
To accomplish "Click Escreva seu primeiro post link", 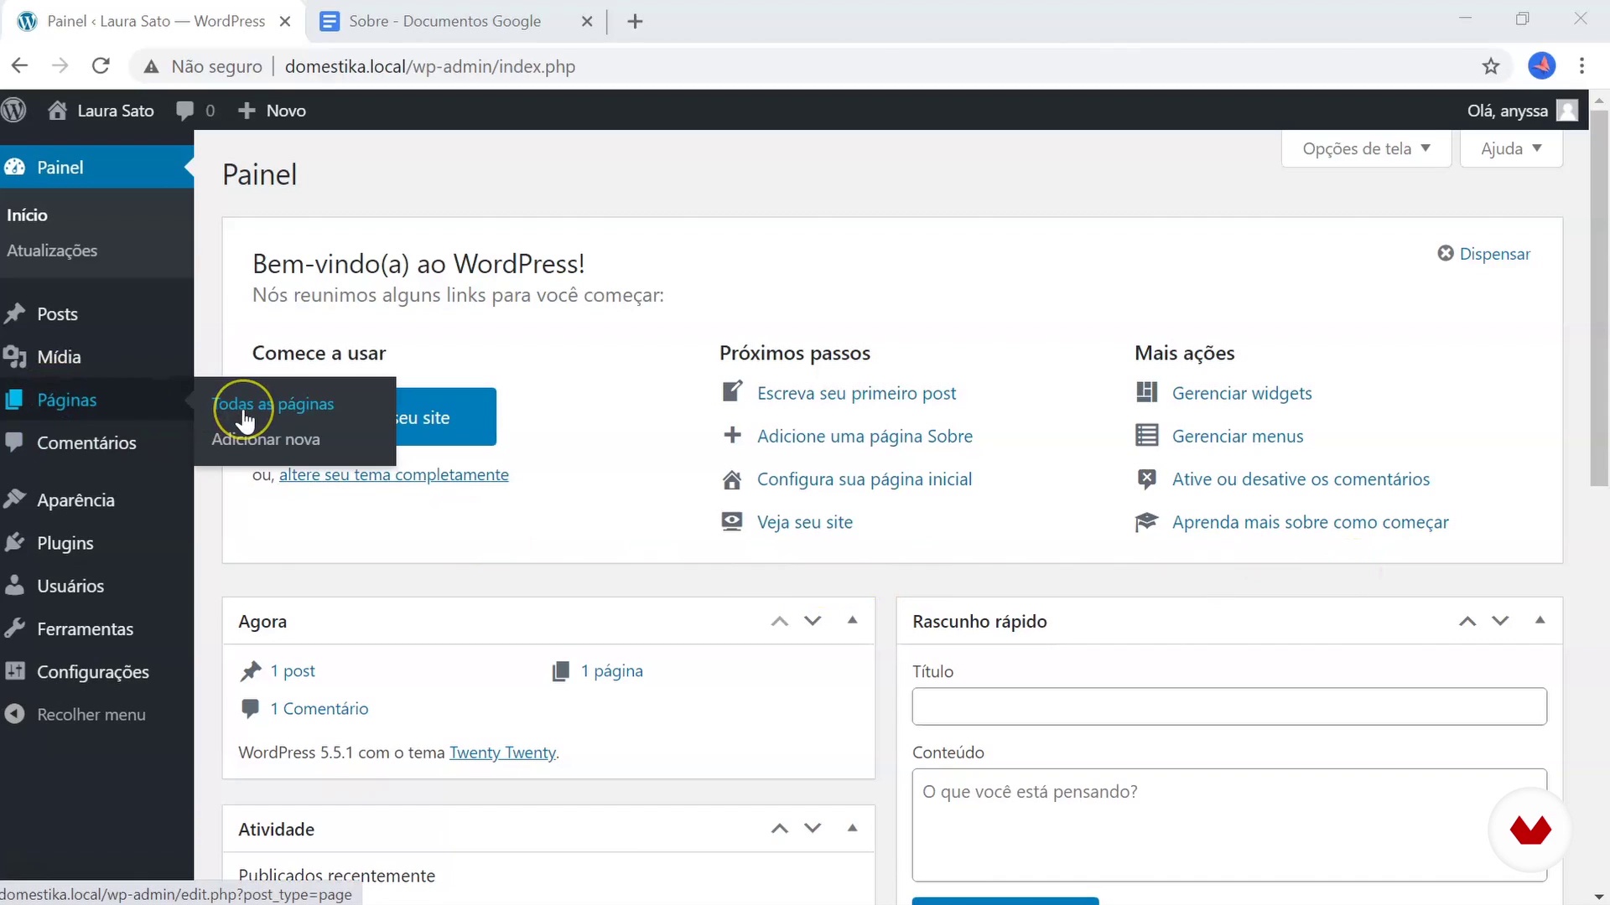I will tap(856, 393).
